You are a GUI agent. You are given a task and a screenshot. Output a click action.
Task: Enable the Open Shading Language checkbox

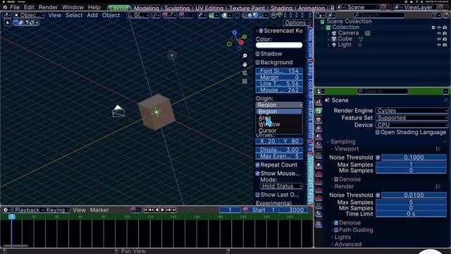click(378, 132)
